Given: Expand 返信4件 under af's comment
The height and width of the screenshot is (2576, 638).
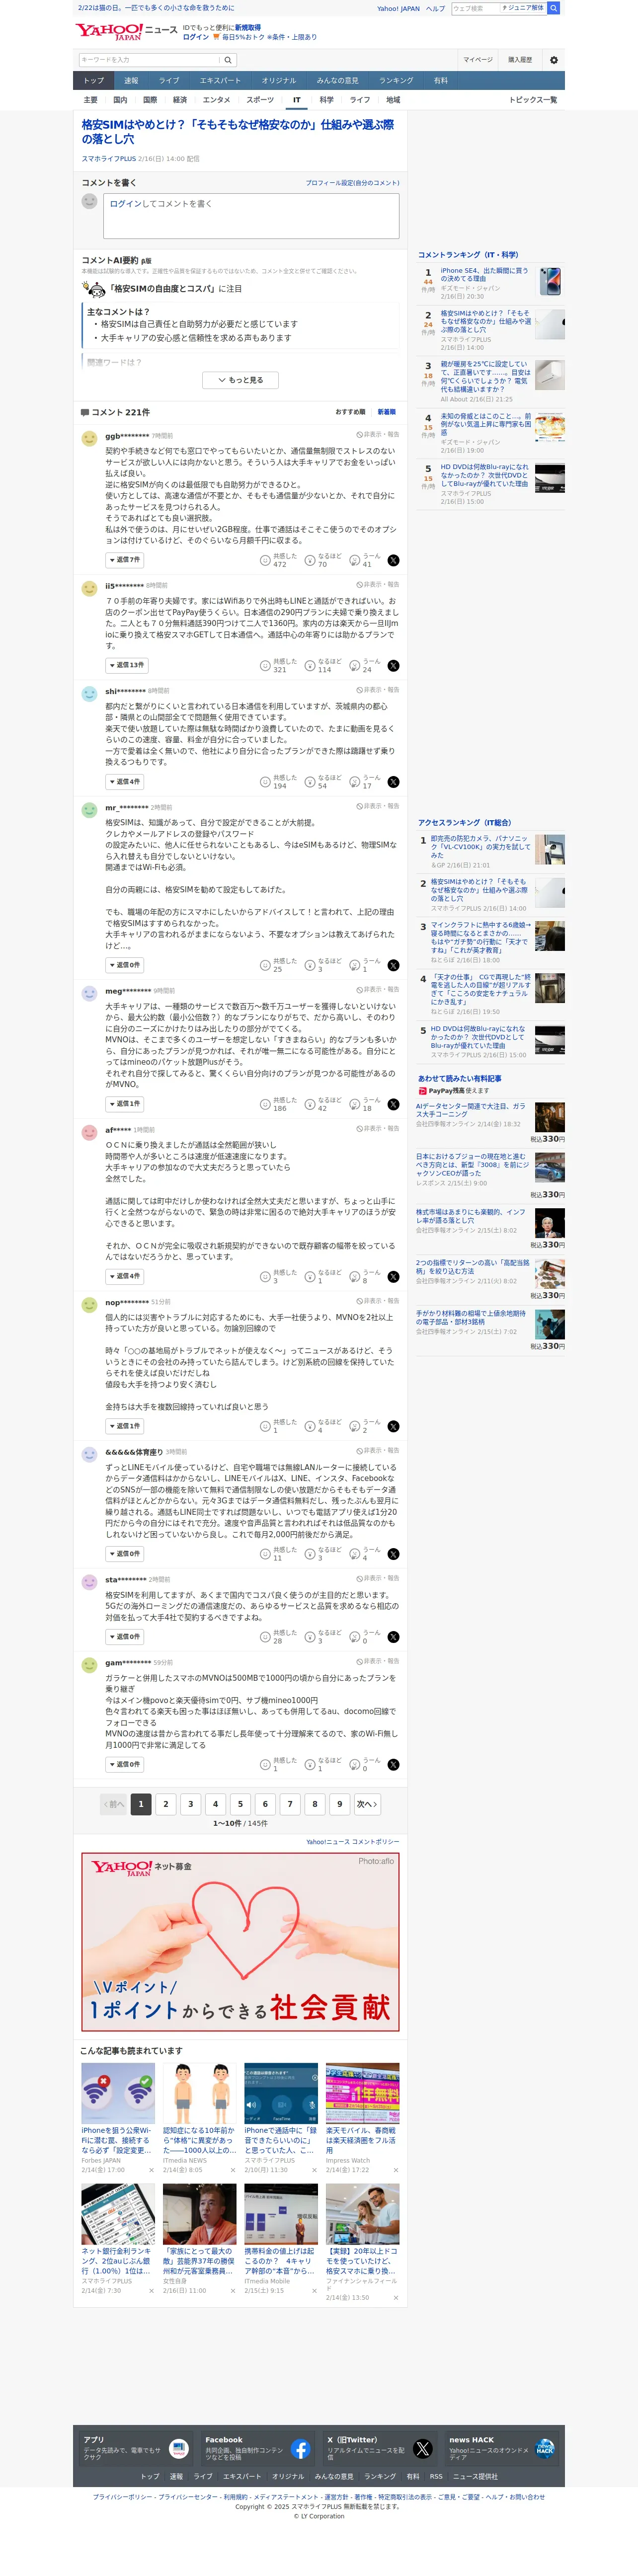Looking at the screenshot, I should tap(125, 1276).
